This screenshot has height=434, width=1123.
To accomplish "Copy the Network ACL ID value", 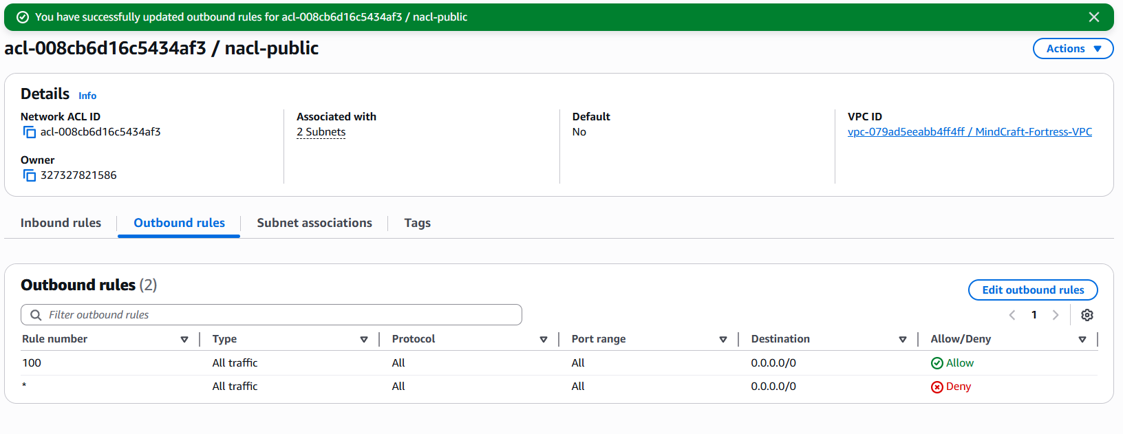I will [29, 132].
